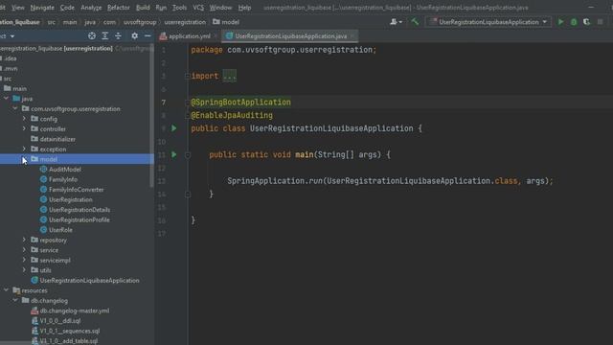
Task: Expand the exception package
Action: coord(24,149)
